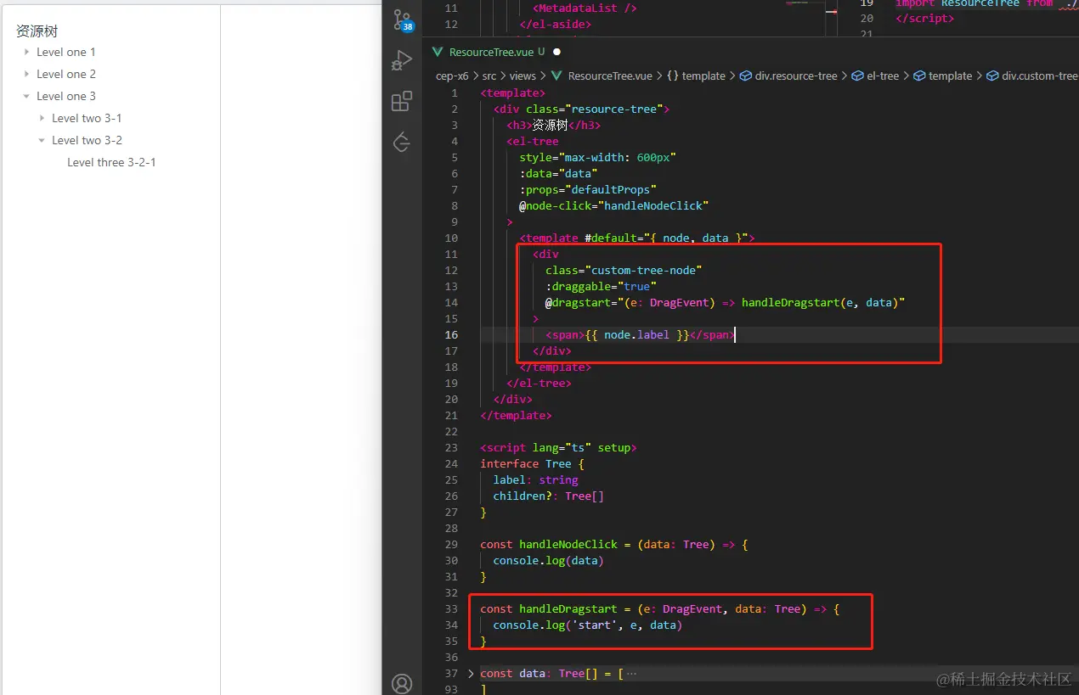
Task: Click console.log('start', e, data) on line 34
Action: [588, 625]
